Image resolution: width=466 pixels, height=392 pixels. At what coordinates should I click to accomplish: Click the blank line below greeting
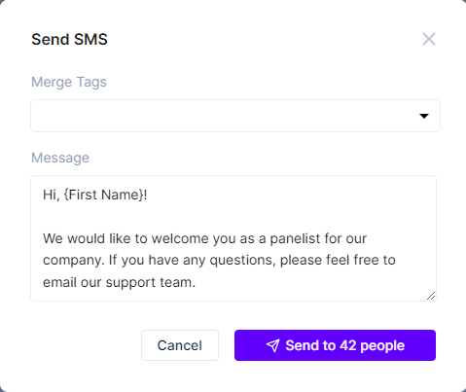[233, 217]
